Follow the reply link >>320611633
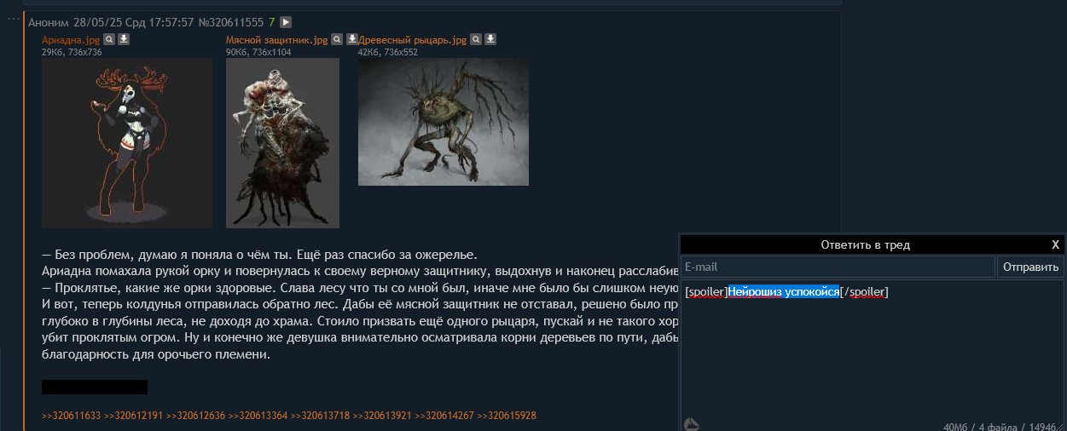Image resolution: width=1067 pixels, height=431 pixels. point(72,416)
